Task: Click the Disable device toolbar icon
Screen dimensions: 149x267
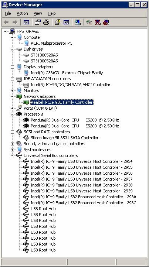Action: coord(106,22)
